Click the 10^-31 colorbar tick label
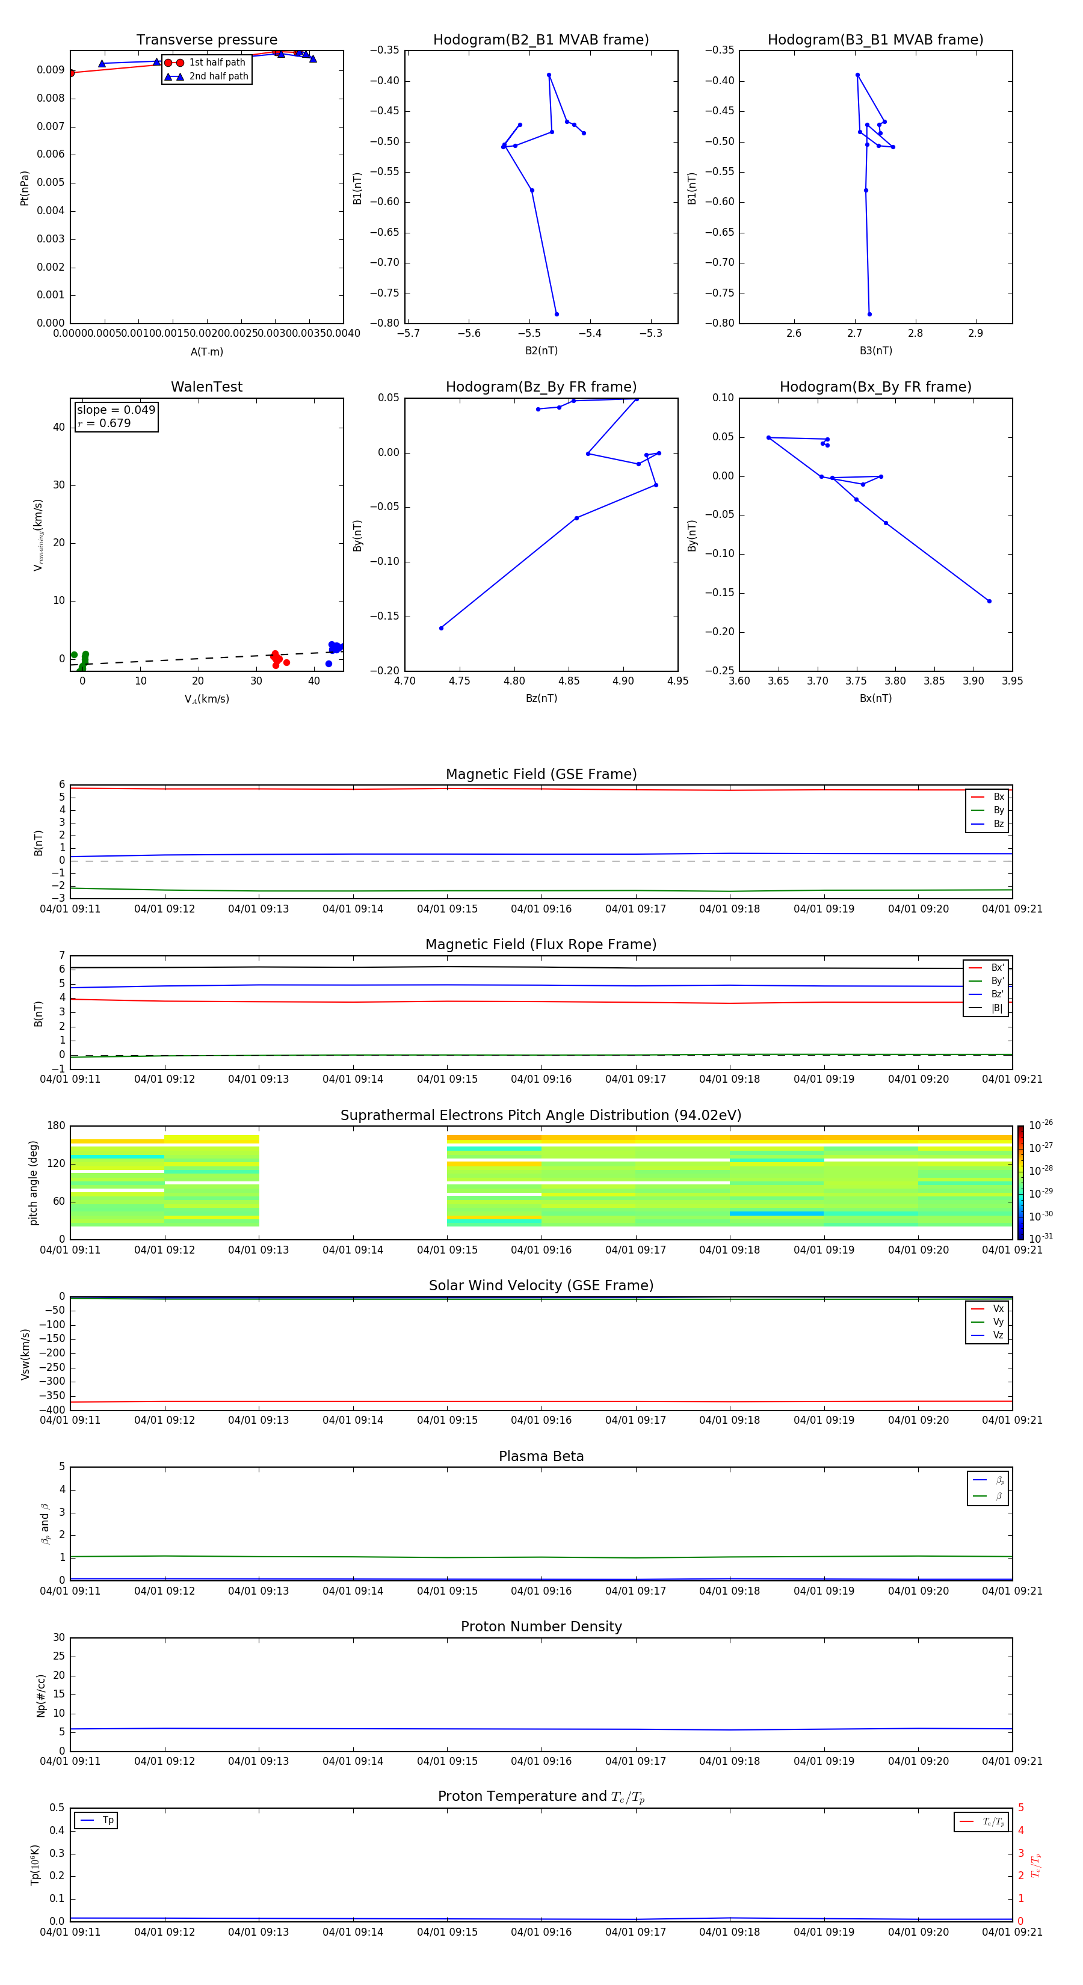The image size is (1083, 1985). 1041,1239
